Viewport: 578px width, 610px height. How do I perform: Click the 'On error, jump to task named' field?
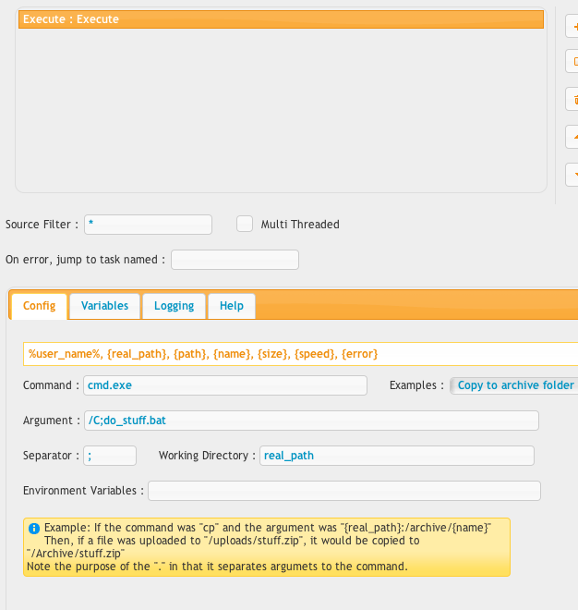[235, 260]
